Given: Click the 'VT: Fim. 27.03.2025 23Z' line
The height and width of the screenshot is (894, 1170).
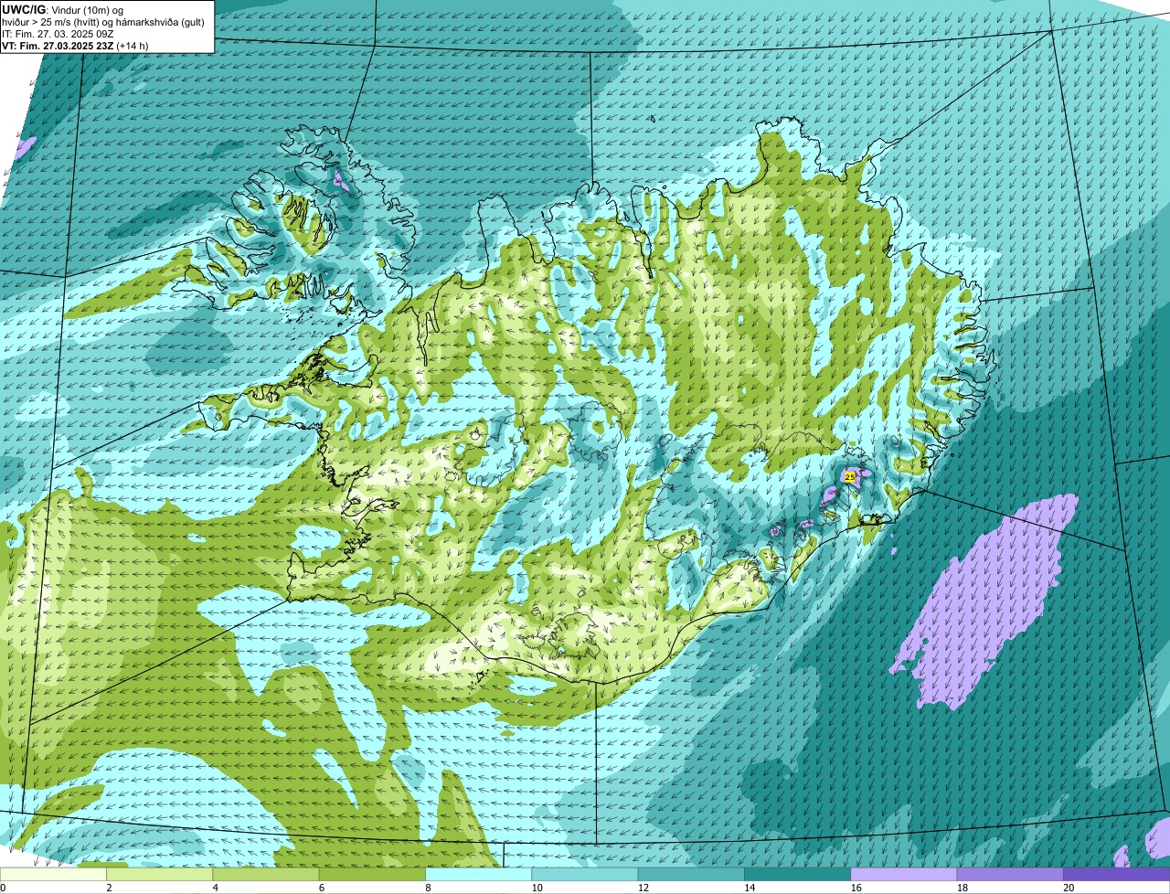Looking at the screenshot, I should coord(58,45).
